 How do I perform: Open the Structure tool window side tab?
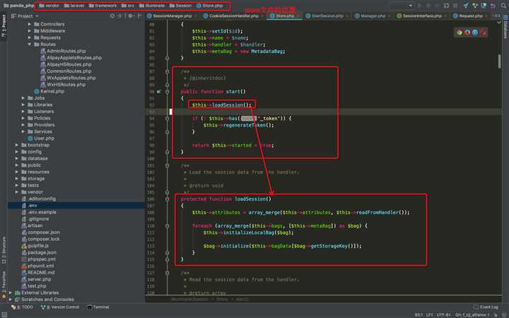(4, 250)
